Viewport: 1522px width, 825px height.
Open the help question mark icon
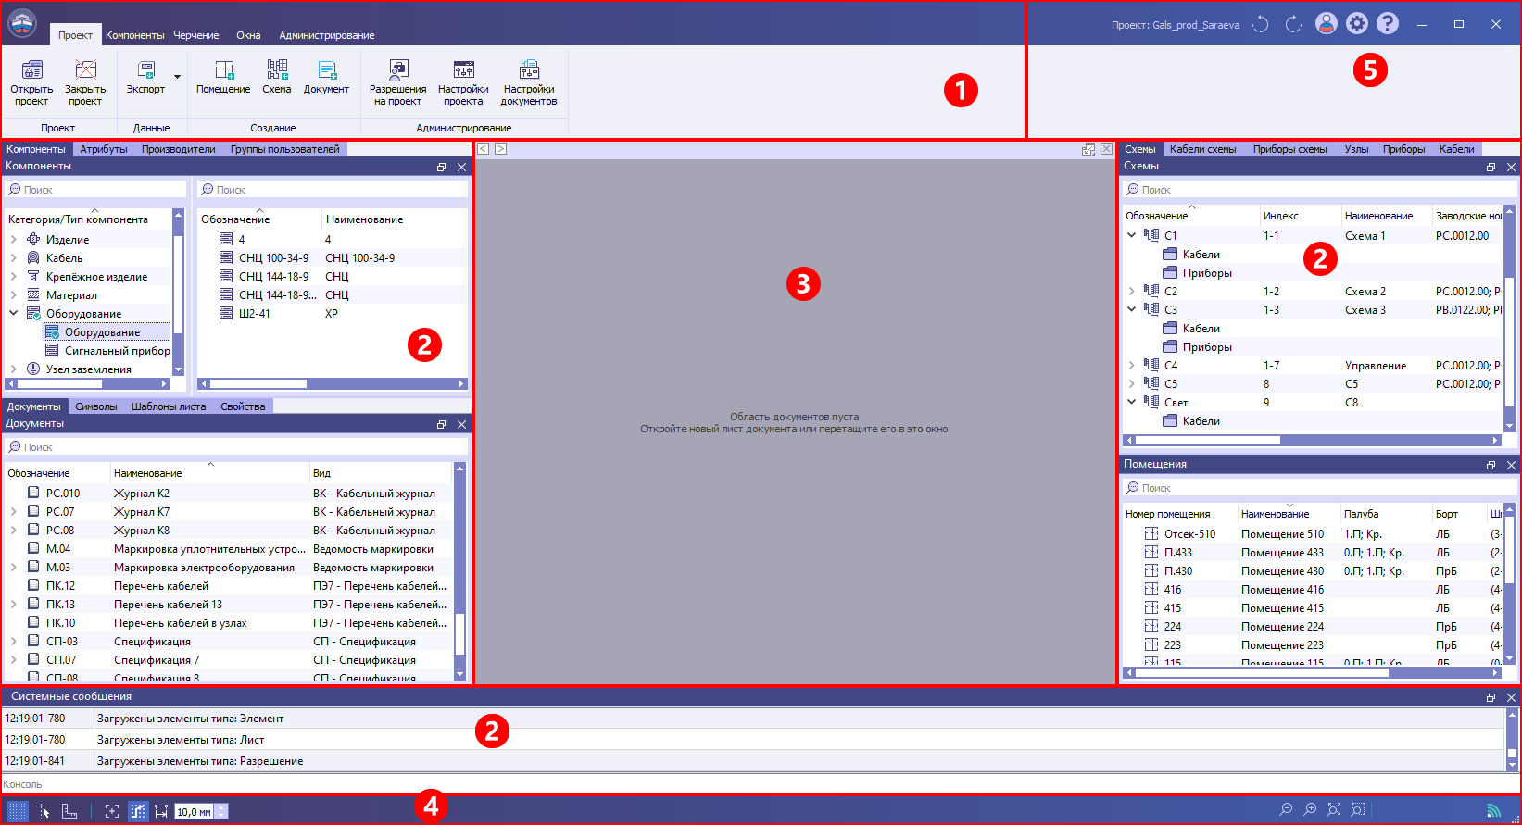(x=1388, y=24)
